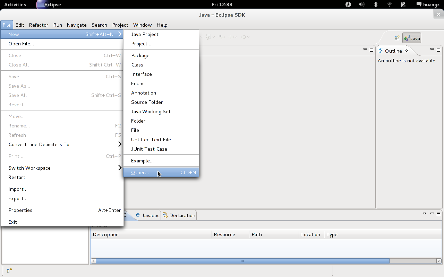Click the volume icon in top bar
The width and height of the screenshot is (444, 277).
(x=362, y=5)
